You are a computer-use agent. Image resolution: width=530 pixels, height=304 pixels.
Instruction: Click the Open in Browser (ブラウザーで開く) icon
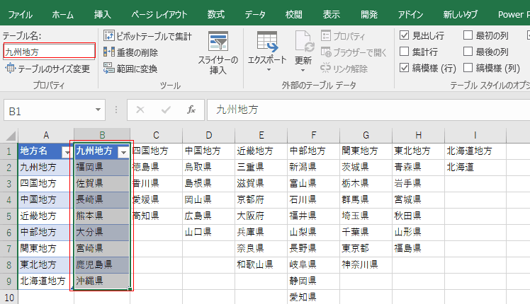[326, 52]
